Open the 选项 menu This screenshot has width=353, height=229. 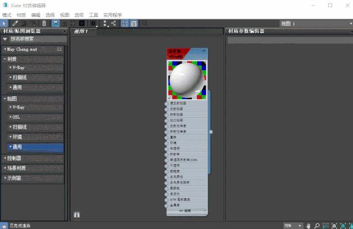(79, 15)
